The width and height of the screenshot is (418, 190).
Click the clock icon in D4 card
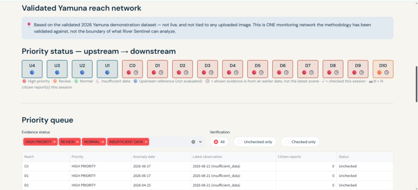[x=236, y=72]
